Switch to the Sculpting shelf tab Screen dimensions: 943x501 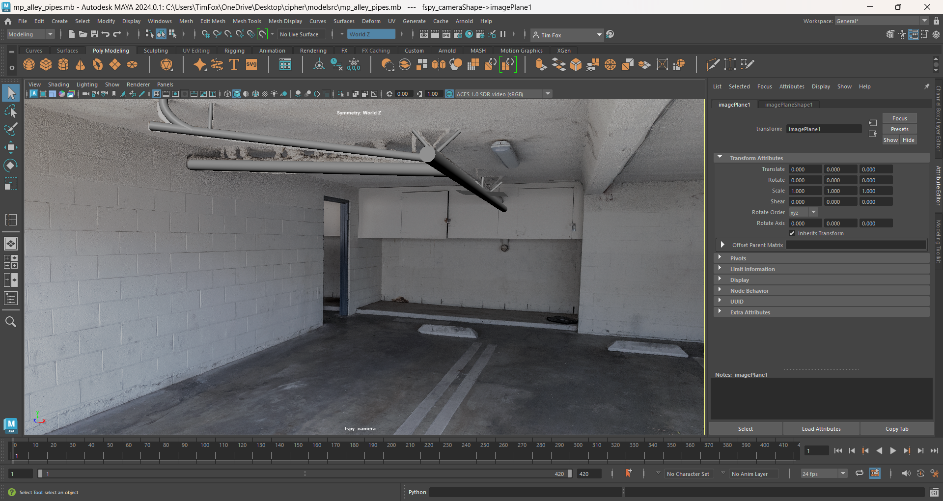155,50
